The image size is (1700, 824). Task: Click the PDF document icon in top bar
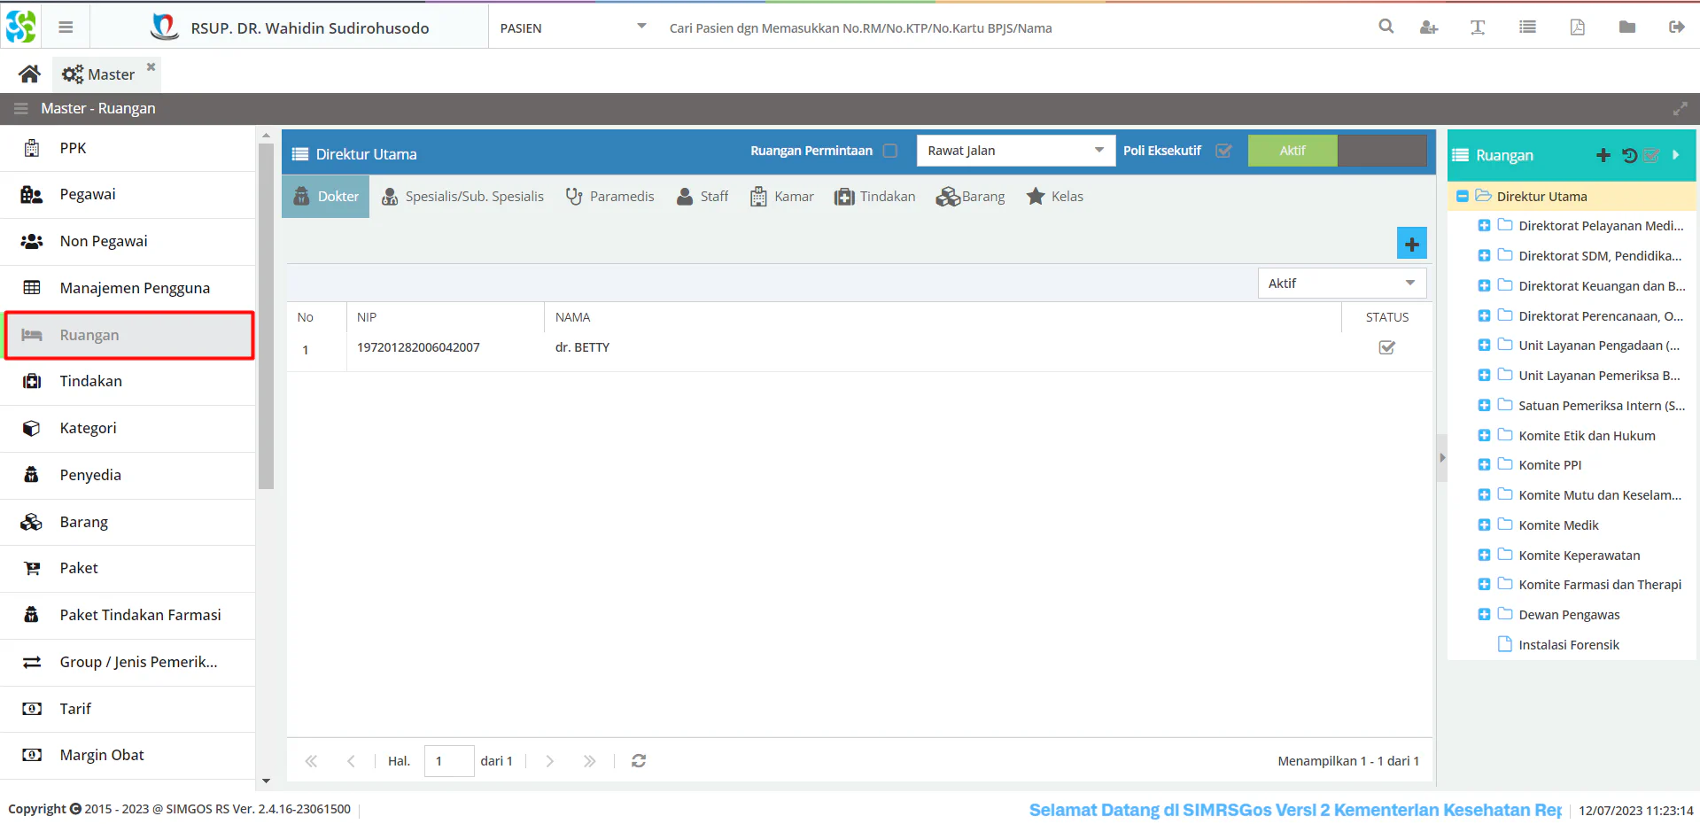(1578, 27)
